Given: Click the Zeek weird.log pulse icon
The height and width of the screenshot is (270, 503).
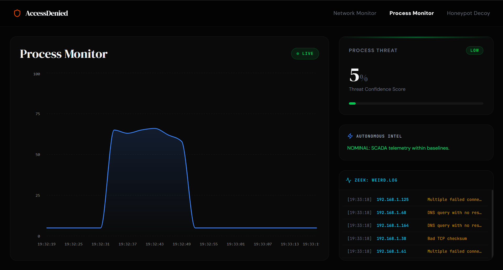Looking at the screenshot, I should (x=348, y=180).
